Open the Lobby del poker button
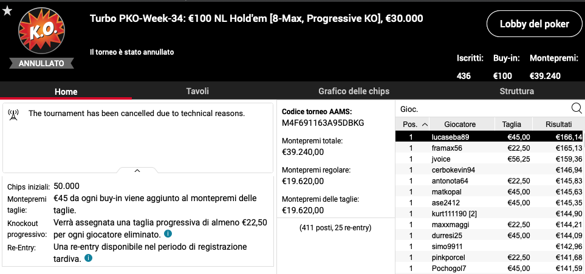Image resolution: width=585 pixels, height=274 pixels. [x=534, y=24]
